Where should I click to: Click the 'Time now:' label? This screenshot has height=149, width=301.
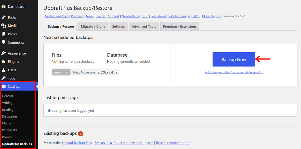[x=61, y=72]
